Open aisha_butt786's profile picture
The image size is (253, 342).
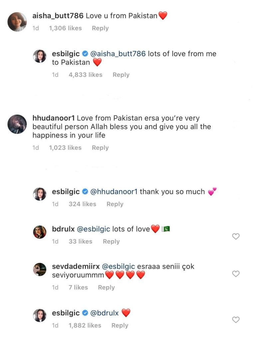coord(17,22)
